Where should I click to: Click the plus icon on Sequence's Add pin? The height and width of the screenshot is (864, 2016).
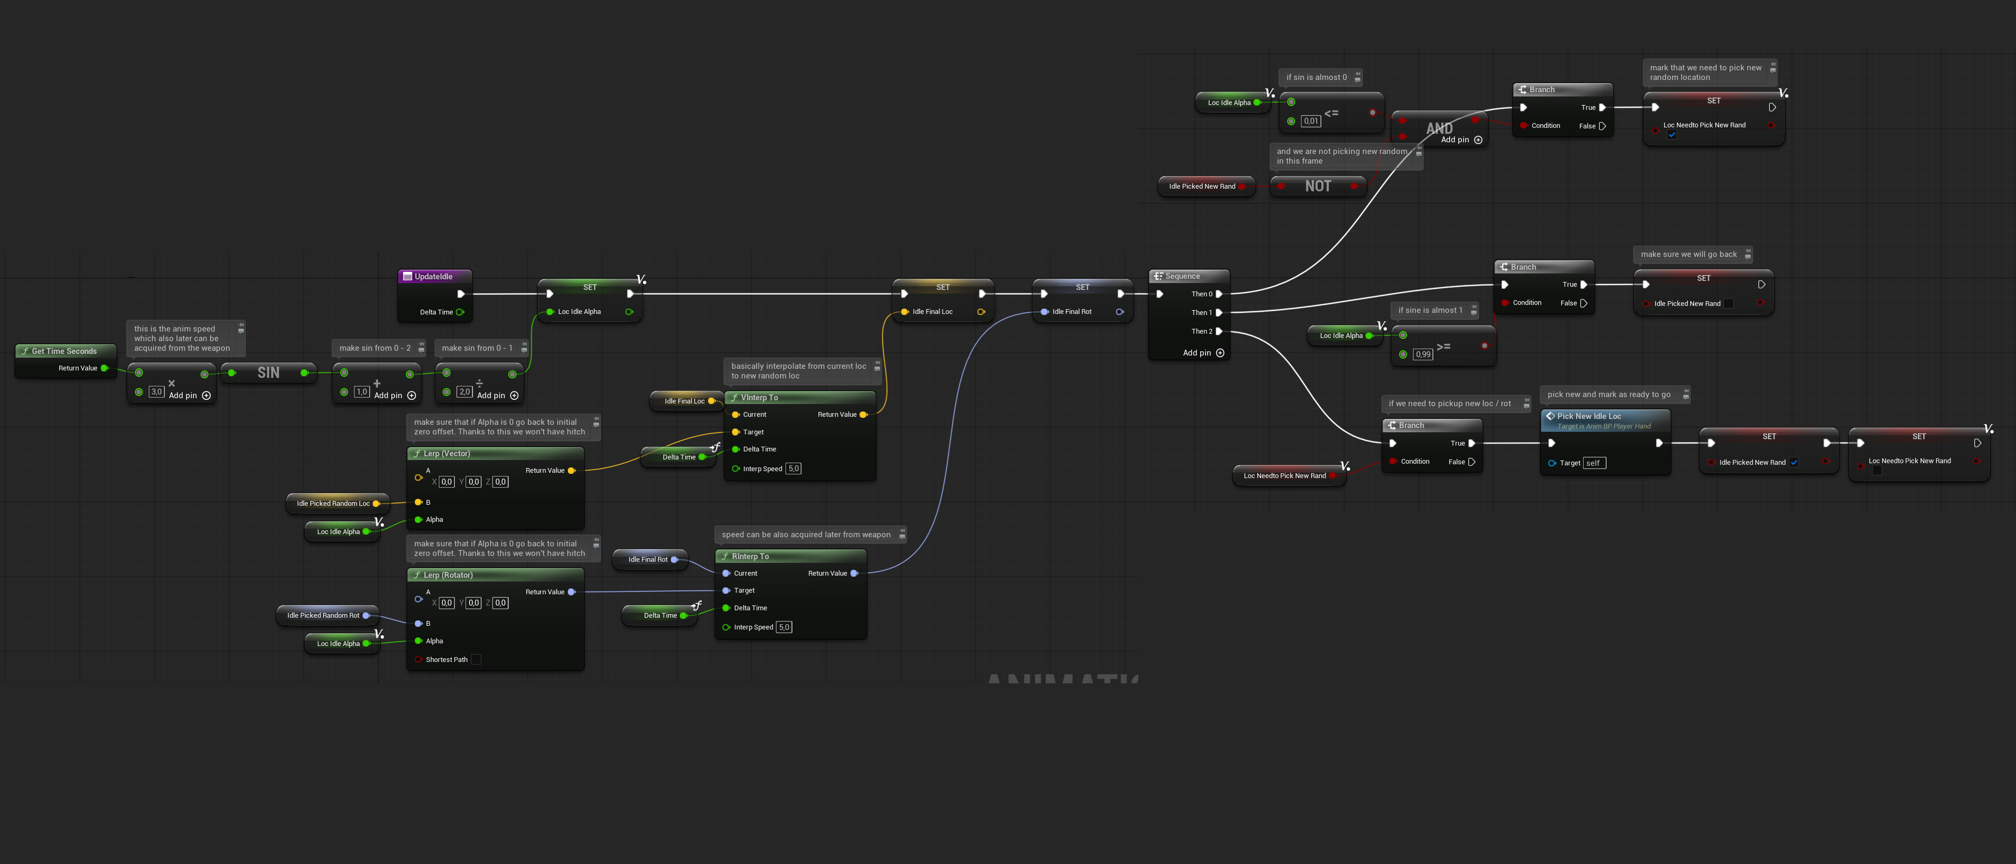point(1220,353)
